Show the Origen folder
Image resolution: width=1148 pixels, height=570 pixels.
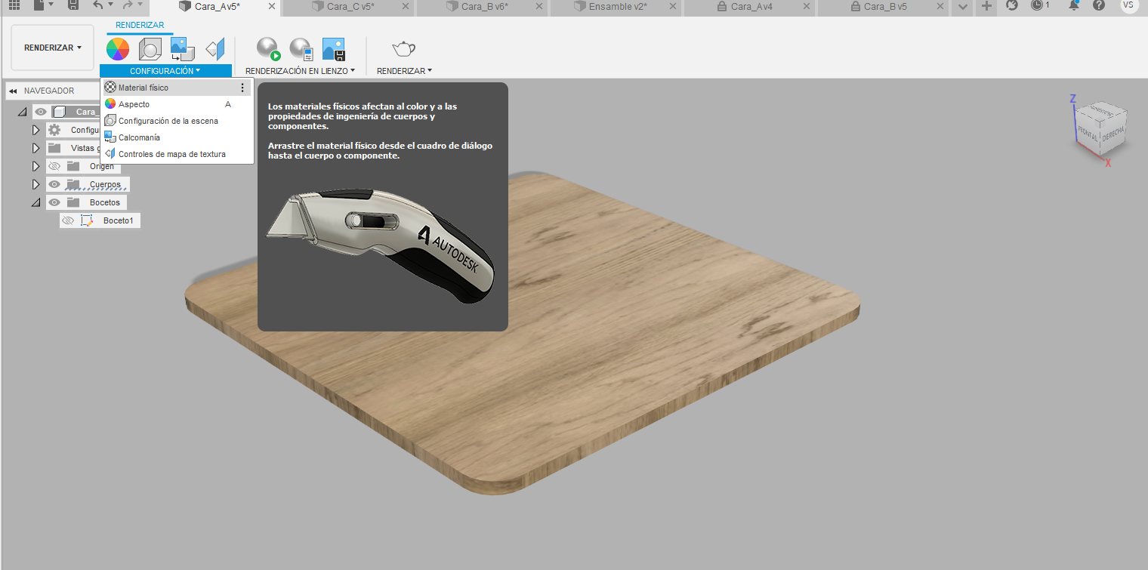tap(54, 166)
